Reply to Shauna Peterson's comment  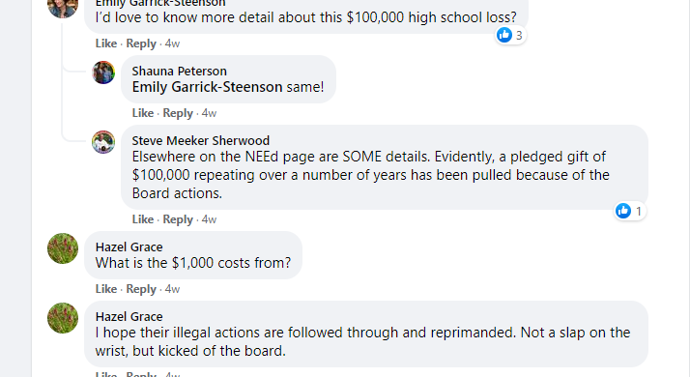click(178, 113)
